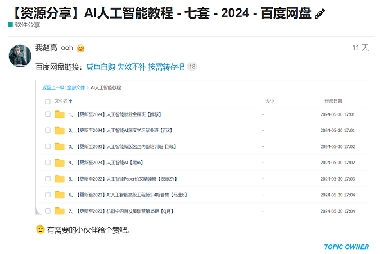The image size is (388, 254).
Task: Tick the checkbox for folder 7 机器学习首发集训营
Action: (48, 211)
